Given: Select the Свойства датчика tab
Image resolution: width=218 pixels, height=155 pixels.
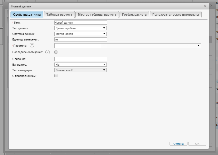Looking at the screenshot, I should coord(27,15).
